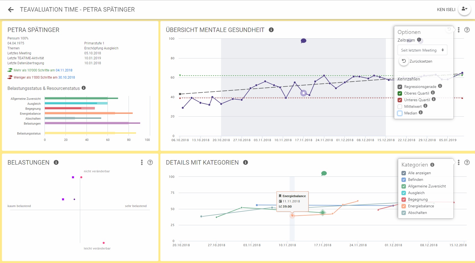Screen dimensions: 475x263
Task: Open three-dot menu of mental health overview
Action: pyautogui.click(x=459, y=30)
